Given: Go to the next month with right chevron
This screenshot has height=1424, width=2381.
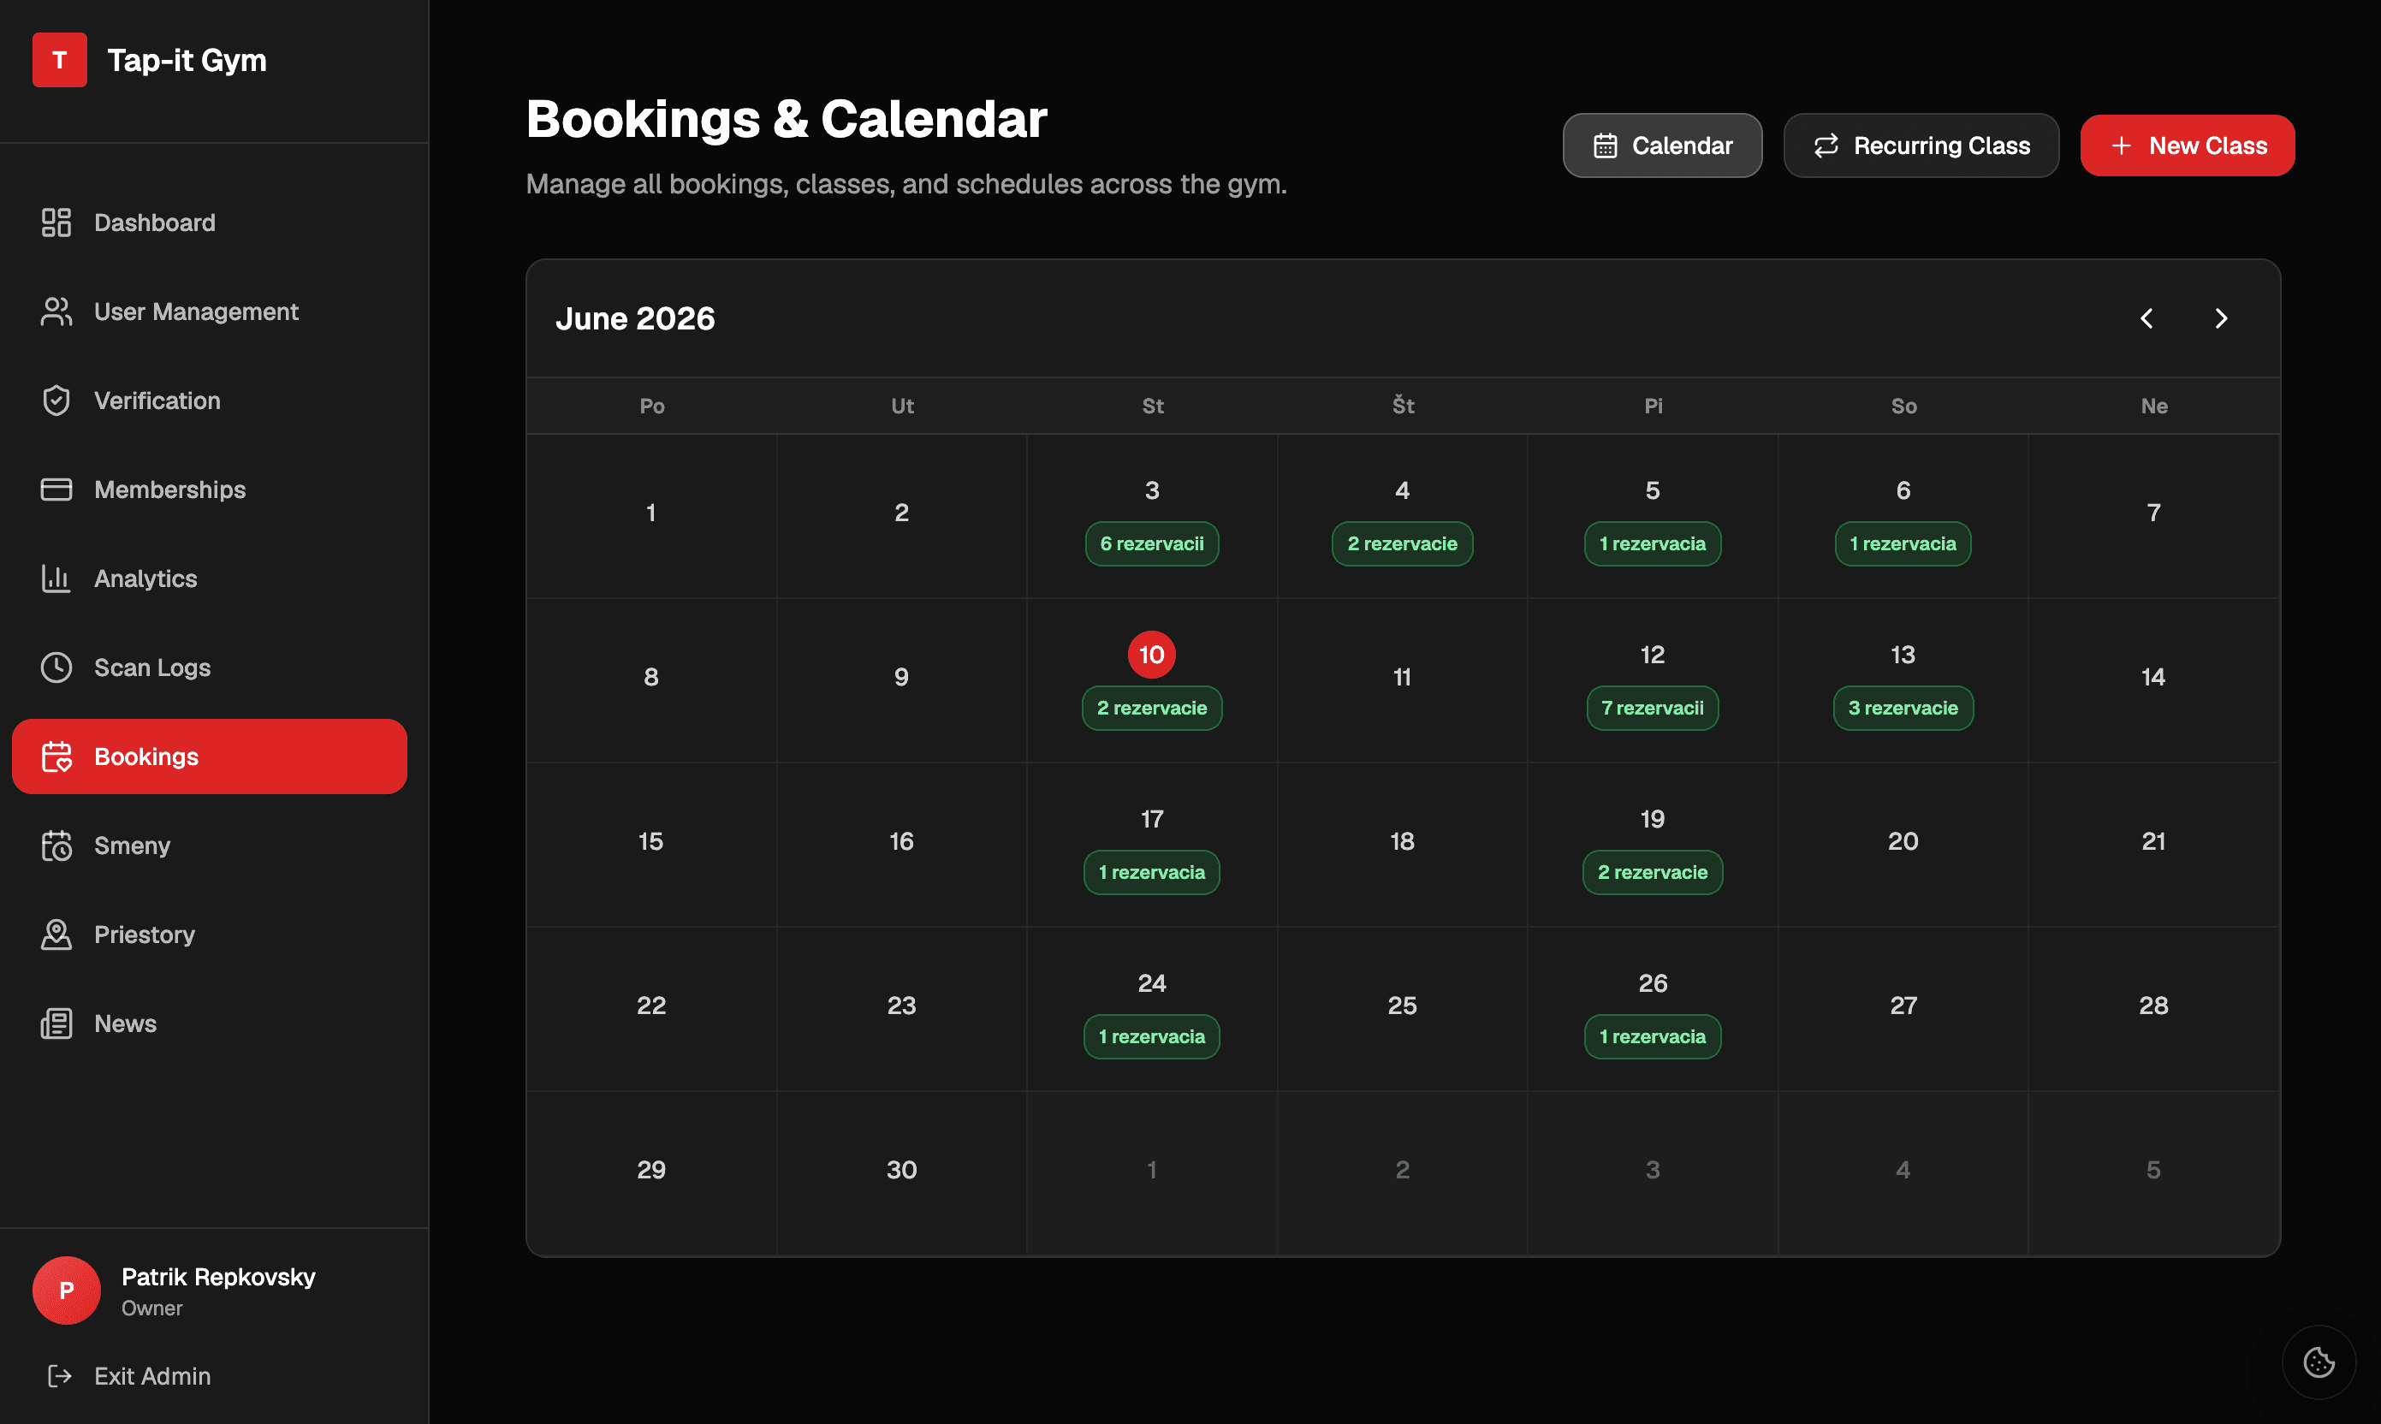Looking at the screenshot, I should (x=2221, y=318).
